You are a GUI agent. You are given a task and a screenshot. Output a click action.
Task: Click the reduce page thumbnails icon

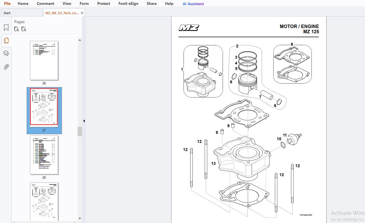click(x=24, y=29)
